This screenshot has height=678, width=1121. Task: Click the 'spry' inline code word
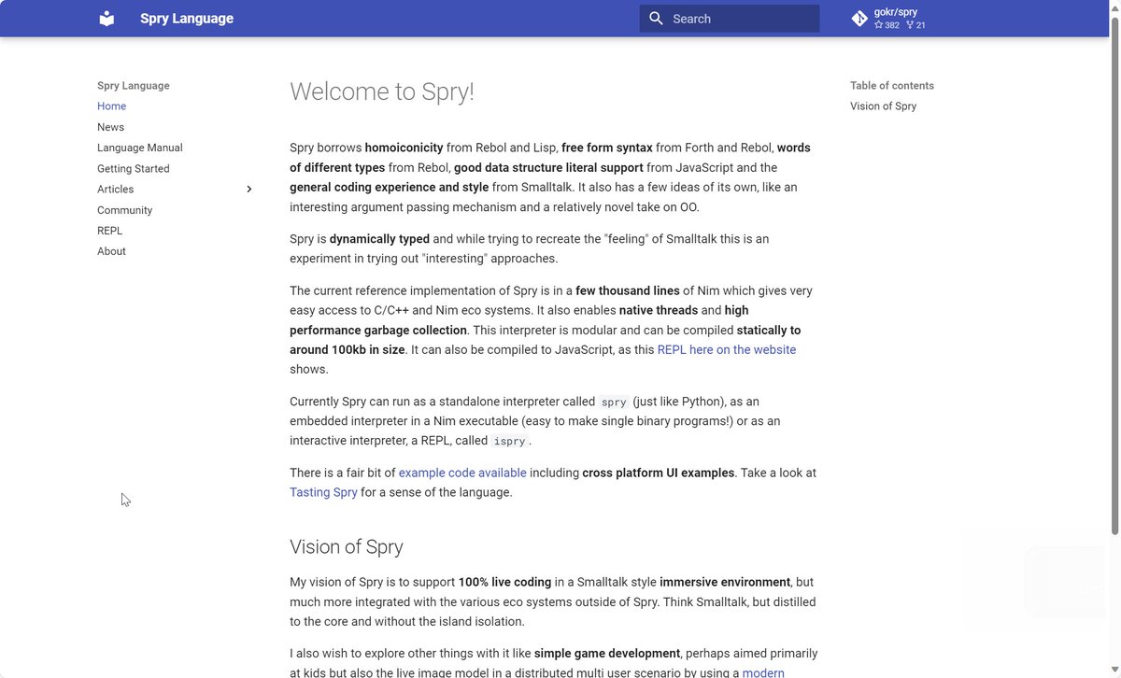(x=614, y=403)
